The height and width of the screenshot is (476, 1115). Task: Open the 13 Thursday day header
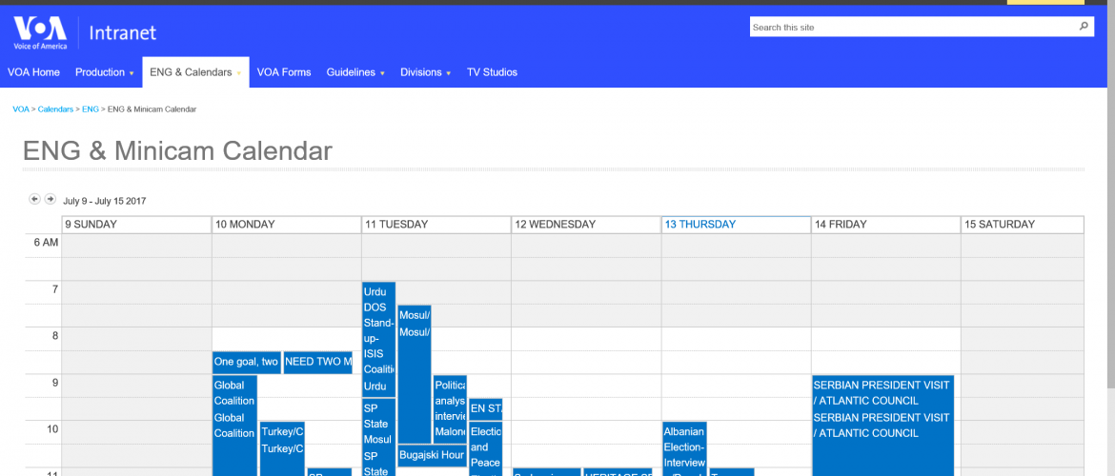click(x=700, y=225)
